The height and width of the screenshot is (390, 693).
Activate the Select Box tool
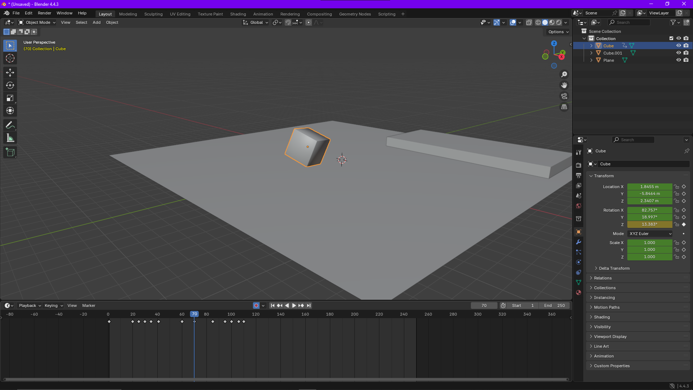coord(10,45)
